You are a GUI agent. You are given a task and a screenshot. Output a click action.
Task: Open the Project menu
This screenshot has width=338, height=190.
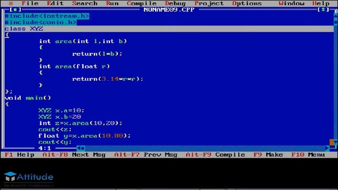[x=209, y=4]
